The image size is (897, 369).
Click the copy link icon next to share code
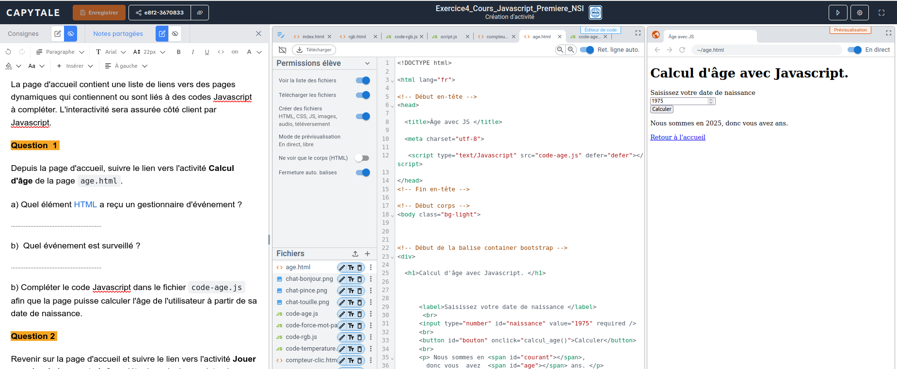click(200, 13)
